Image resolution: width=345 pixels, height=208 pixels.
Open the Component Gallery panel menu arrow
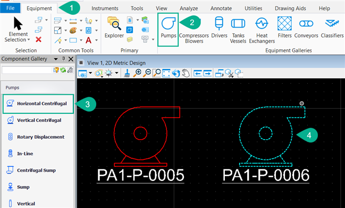56,59
